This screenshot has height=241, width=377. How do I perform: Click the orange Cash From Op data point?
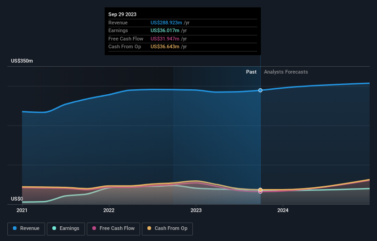pos(260,189)
